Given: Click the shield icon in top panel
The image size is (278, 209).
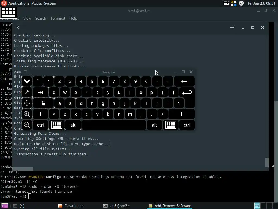Looking at the screenshot, I should click(241, 3).
